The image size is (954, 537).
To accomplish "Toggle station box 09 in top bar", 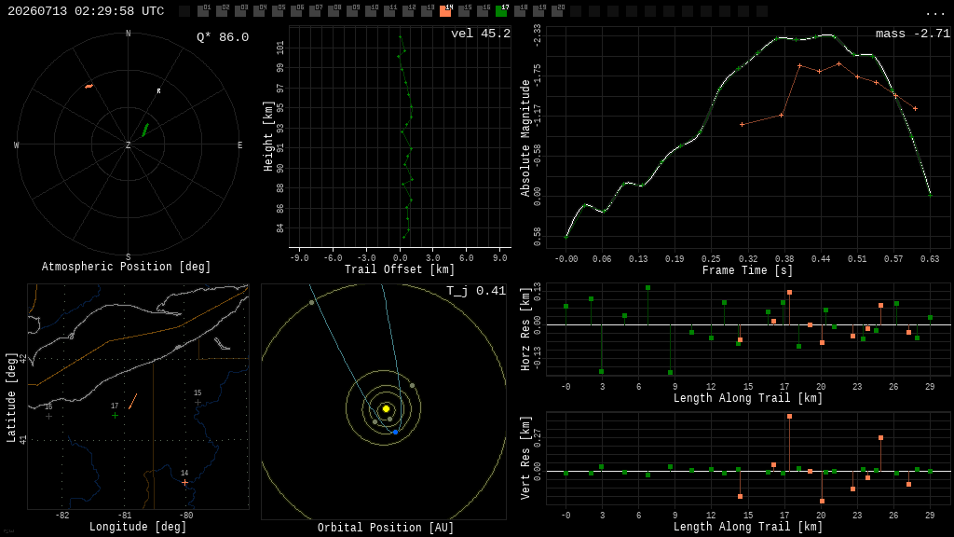I will tap(352, 11).
